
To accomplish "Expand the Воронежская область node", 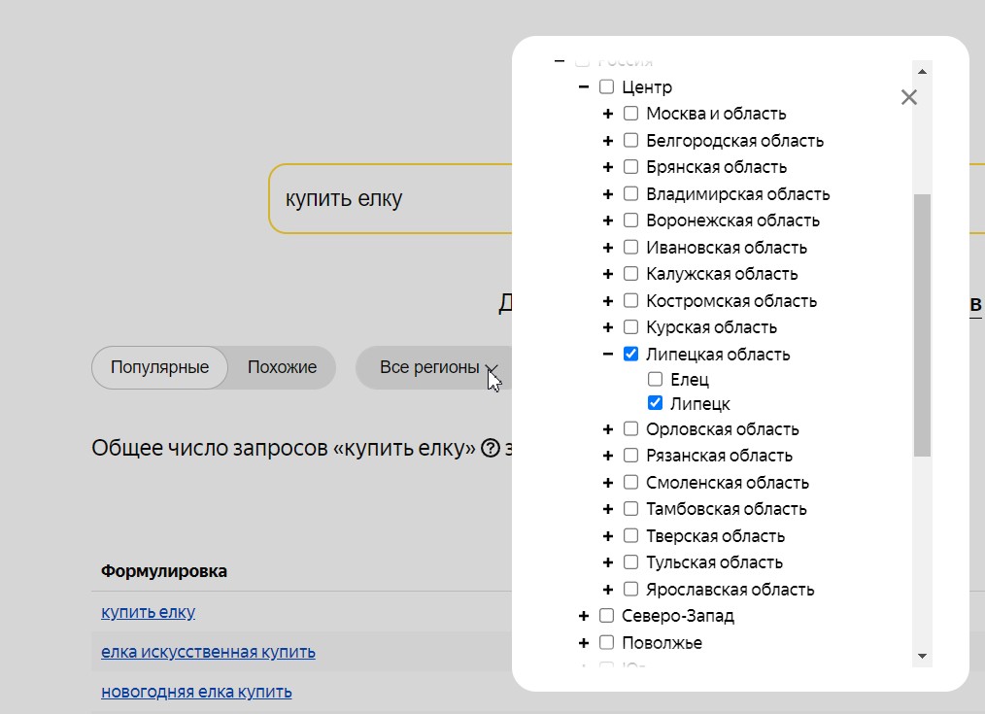I will click(x=608, y=221).
